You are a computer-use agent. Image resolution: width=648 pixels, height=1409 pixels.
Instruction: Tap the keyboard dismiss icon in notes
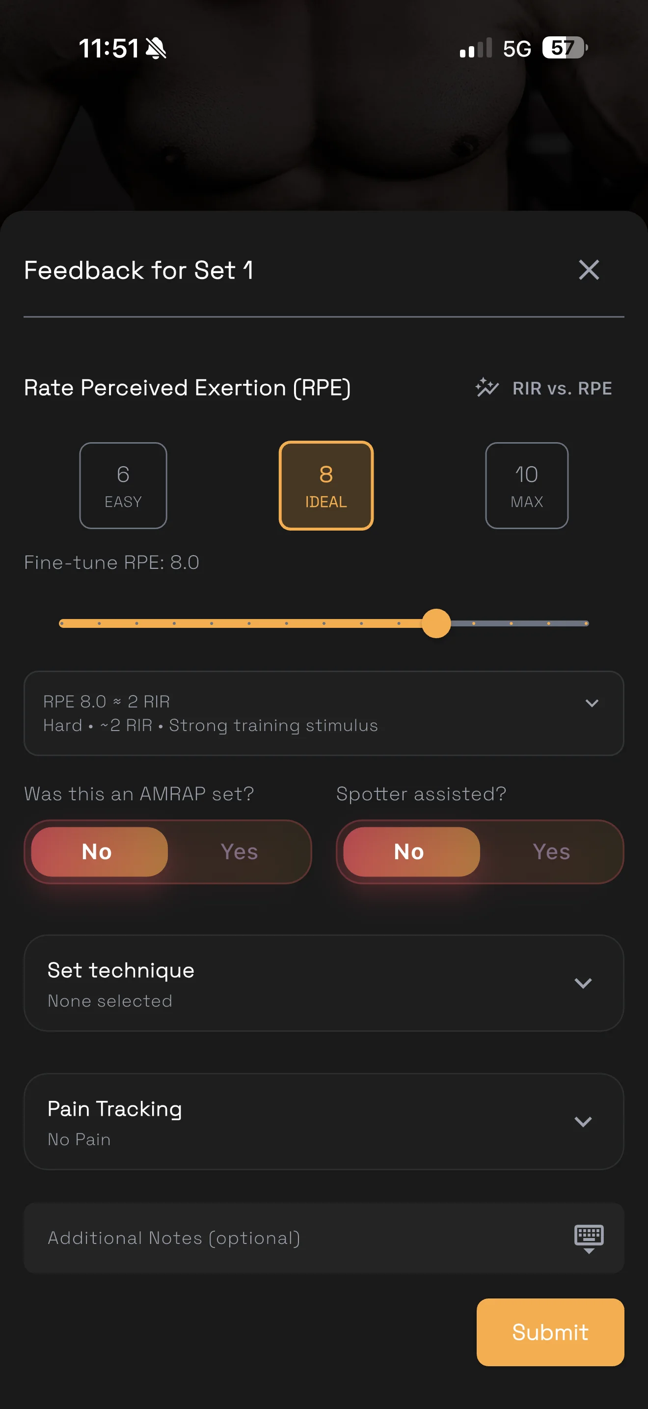pos(589,1239)
